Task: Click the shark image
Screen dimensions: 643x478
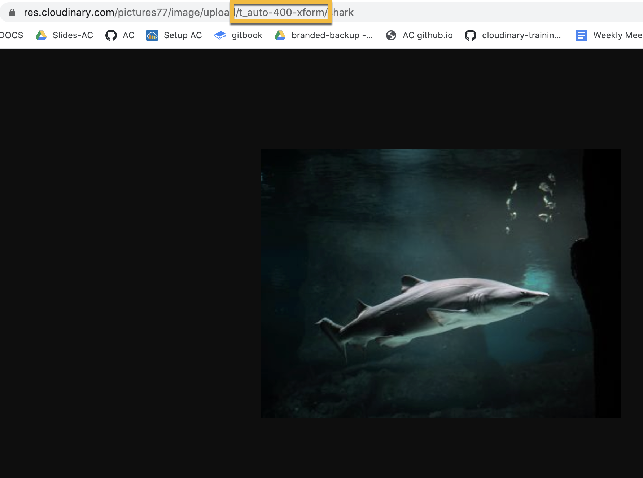Action: (x=441, y=284)
